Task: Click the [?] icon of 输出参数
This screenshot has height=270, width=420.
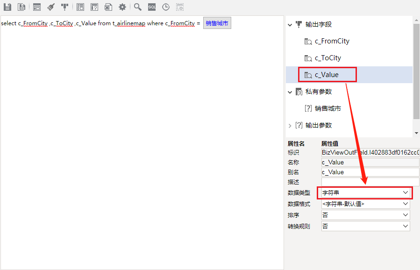Action: click(x=299, y=125)
